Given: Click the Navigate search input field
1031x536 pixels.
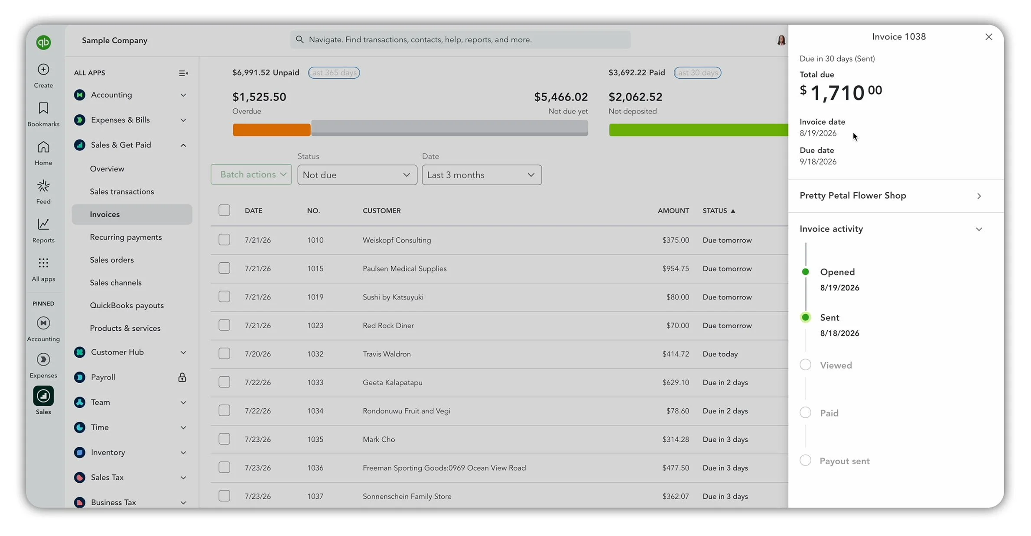Looking at the screenshot, I should click(x=460, y=39).
